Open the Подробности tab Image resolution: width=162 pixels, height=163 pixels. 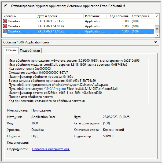tap(30, 51)
